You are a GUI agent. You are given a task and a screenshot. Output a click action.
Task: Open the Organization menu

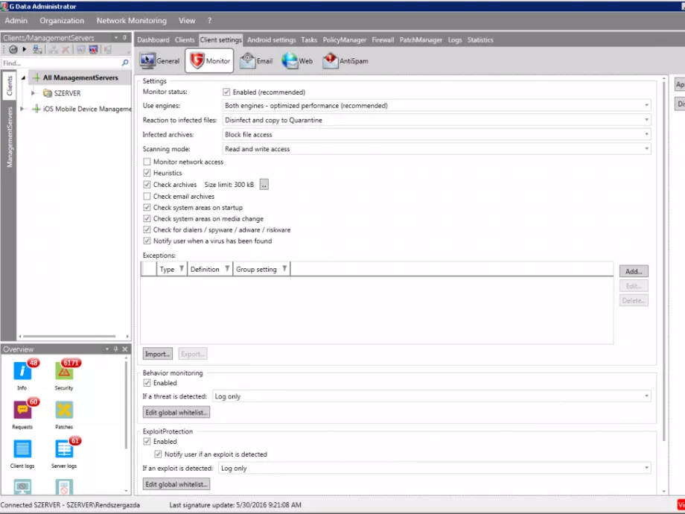[62, 21]
